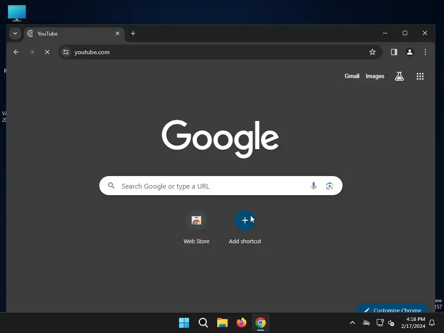Click the Add shortcut button
This screenshot has width=444, height=333.
(245, 227)
